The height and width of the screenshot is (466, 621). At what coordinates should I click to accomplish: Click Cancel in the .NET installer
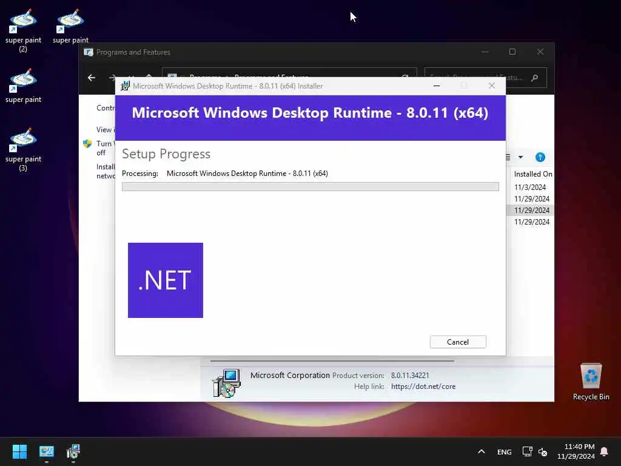click(x=458, y=342)
